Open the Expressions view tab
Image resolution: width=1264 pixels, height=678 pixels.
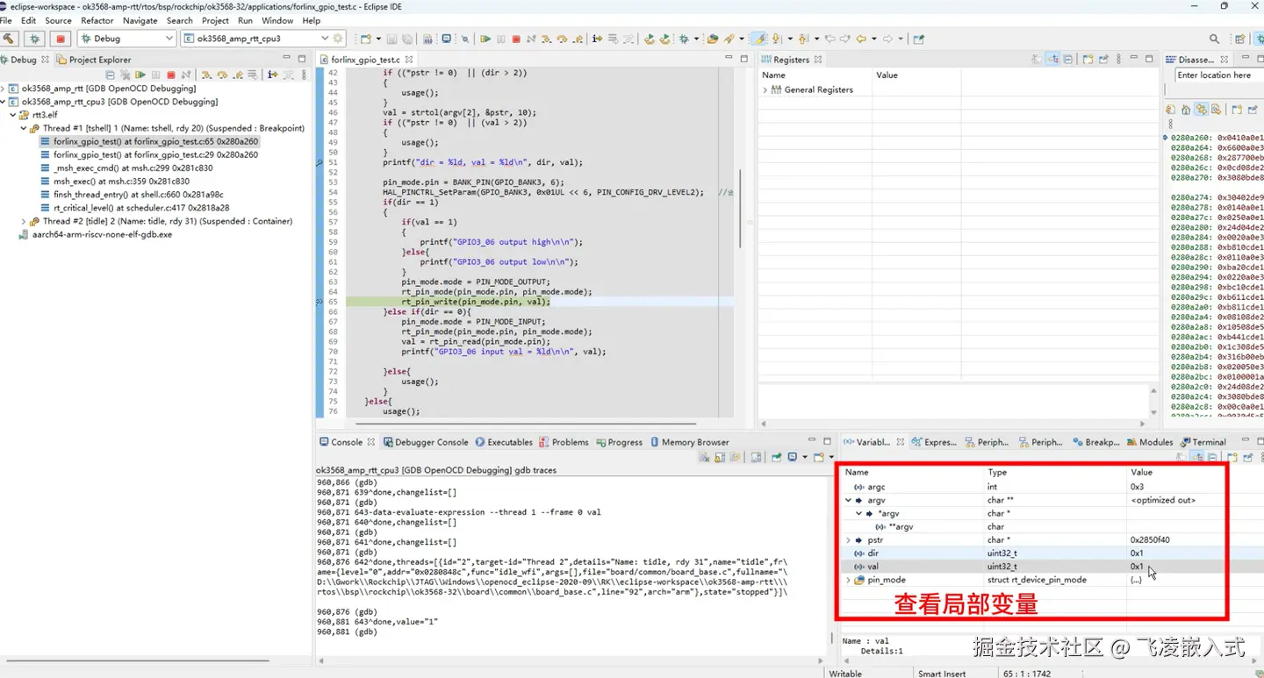pos(934,442)
